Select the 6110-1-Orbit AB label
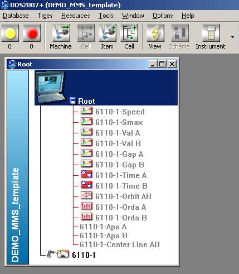The width and height of the screenshot is (239, 274). [123, 196]
